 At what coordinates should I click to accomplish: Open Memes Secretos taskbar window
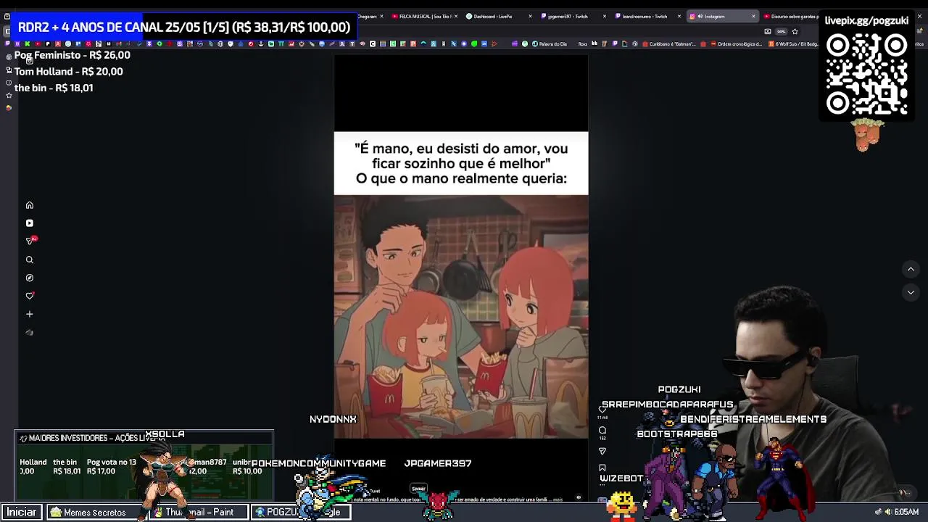point(96,512)
